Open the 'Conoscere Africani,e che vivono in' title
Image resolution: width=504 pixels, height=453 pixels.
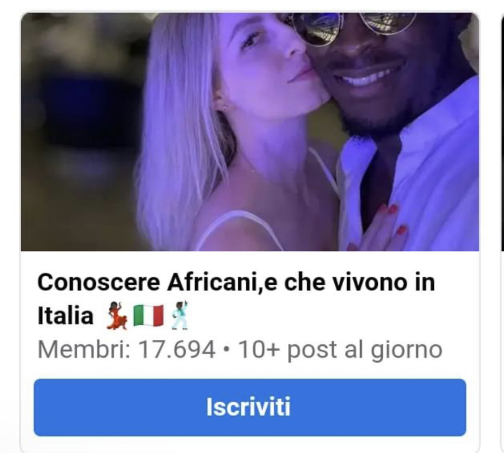[x=236, y=283]
